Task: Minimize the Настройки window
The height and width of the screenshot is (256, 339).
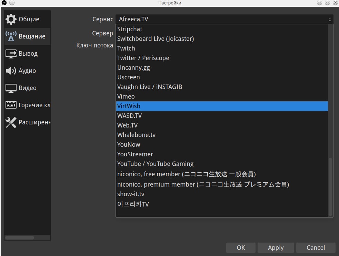Action: (319, 3)
